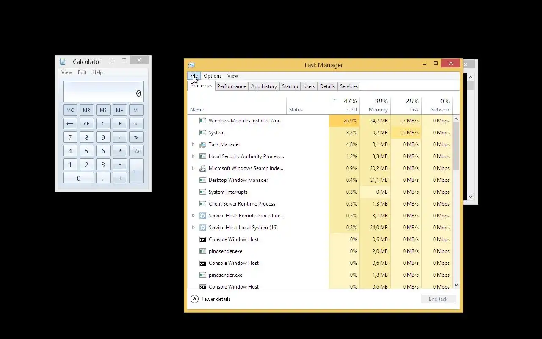Click the System process icon

(x=203, y=133)
